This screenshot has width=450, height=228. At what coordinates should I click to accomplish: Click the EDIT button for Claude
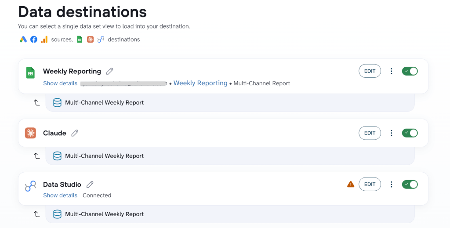(x=370, y=133)
